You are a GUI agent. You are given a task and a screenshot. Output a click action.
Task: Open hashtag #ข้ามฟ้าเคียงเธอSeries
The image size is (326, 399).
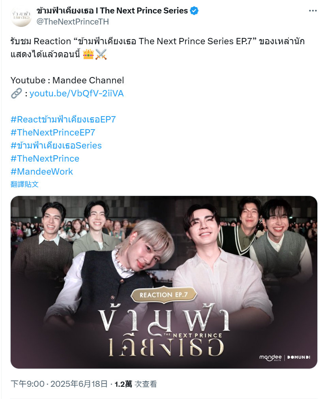coord(56,145)
